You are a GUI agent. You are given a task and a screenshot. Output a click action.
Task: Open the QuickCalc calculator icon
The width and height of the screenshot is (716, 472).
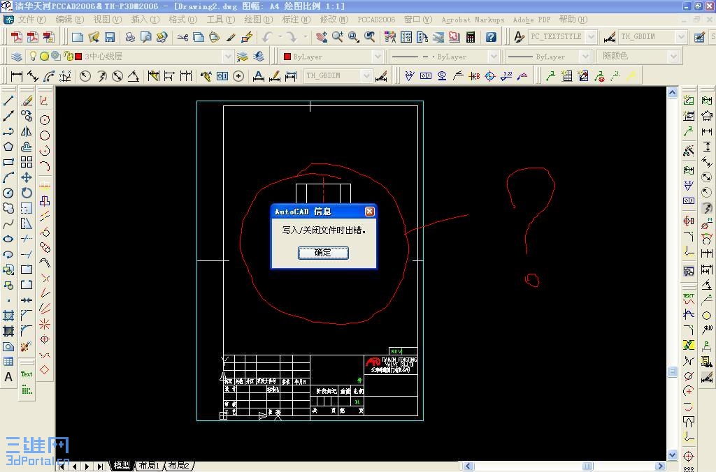(471, 37)
